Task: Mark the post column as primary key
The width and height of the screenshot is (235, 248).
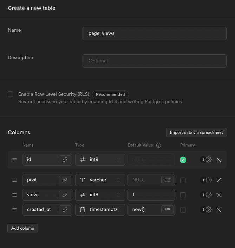Action: click(x=183, y=180)
